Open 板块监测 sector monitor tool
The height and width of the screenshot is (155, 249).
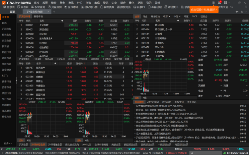coord(38,7)
